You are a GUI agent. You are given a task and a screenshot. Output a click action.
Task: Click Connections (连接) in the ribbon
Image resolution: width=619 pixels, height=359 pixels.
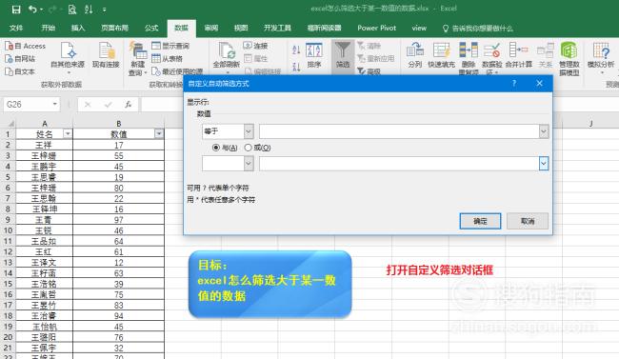pyautogui.click(x=256, y=46)
